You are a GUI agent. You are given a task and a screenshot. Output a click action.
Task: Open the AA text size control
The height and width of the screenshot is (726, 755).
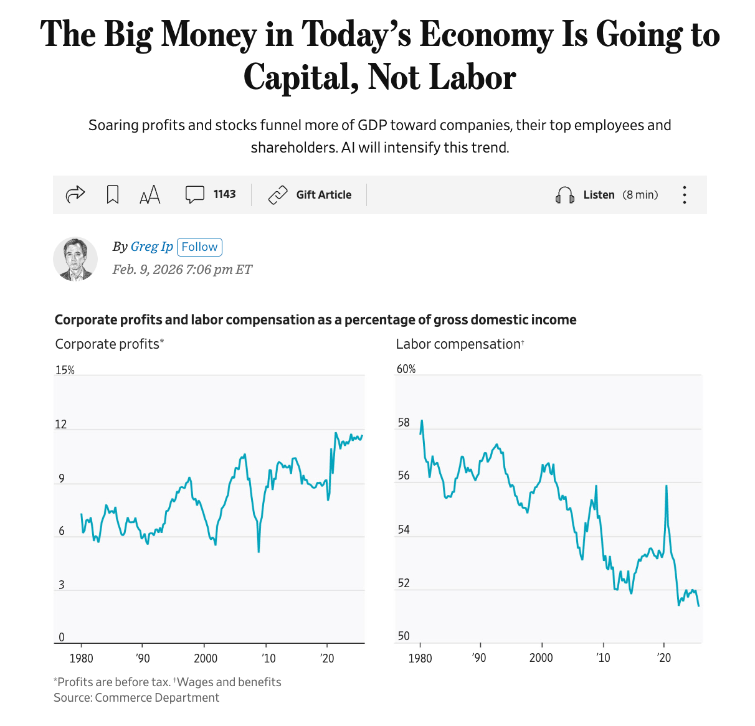[150, 195]
